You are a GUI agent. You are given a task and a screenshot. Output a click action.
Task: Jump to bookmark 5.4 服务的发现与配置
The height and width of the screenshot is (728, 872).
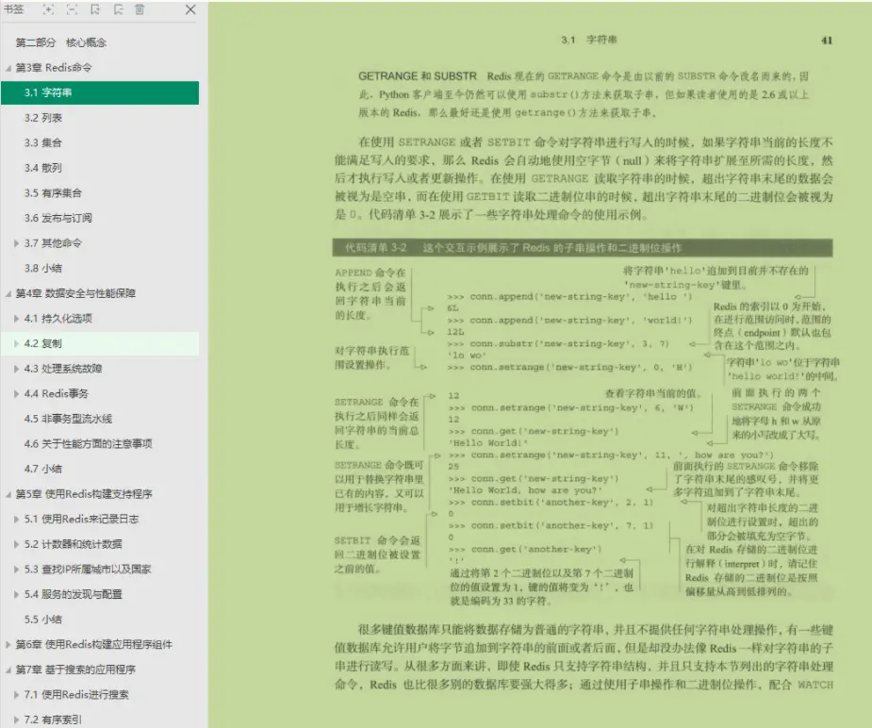point(74,594)
